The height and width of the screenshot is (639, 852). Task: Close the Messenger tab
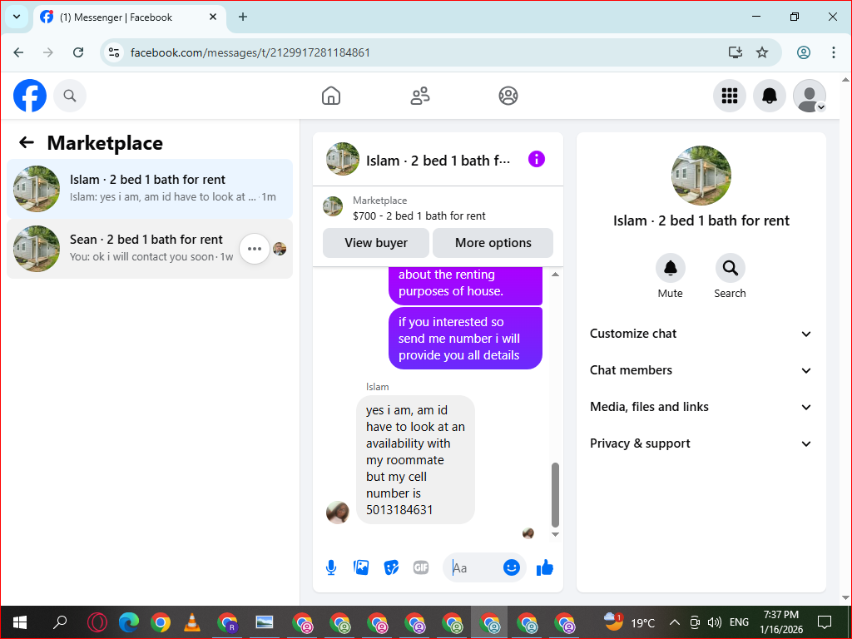tap(213, 17)
